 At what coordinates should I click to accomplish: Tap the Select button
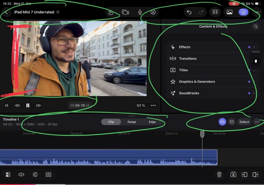coord(244,122)
